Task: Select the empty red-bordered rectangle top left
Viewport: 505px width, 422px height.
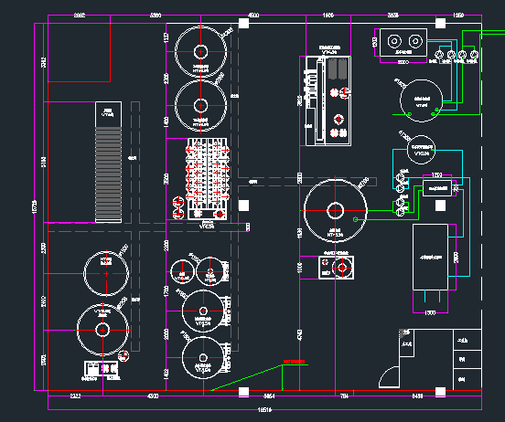Action: point(80,52)
